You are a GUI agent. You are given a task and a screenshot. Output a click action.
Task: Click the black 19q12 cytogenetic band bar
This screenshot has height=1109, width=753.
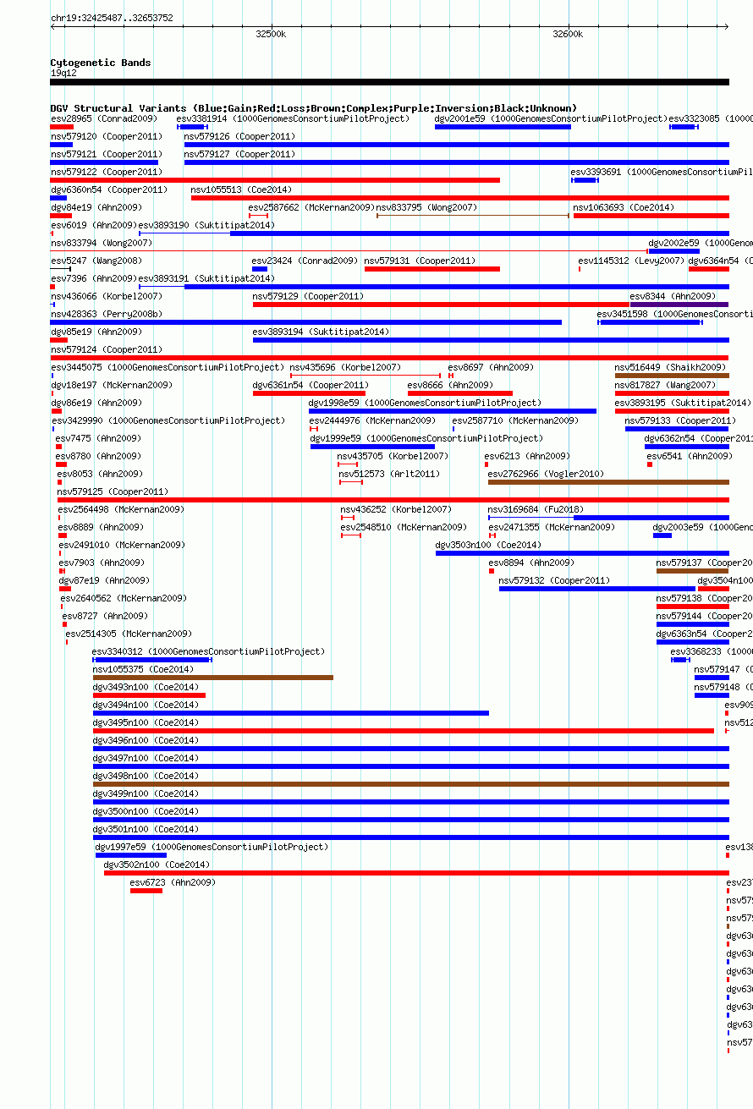[389, 82]
